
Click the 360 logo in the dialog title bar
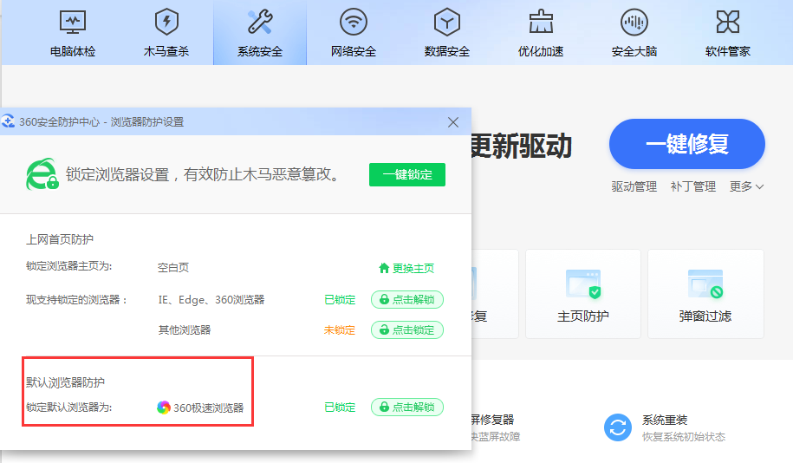click(x=8, y=121)
